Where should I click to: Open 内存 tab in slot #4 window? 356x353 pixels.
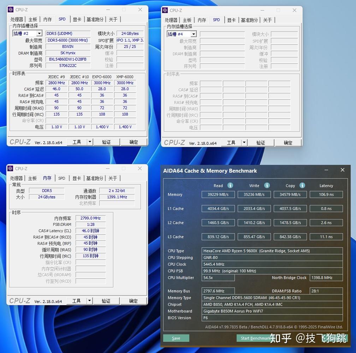[202, 20]
